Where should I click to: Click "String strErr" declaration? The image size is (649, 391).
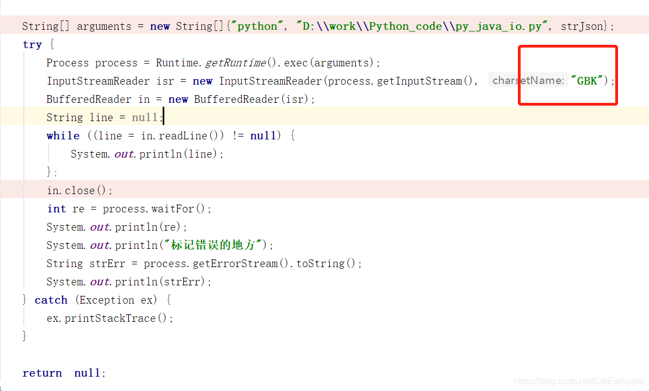tap(86, 264)
